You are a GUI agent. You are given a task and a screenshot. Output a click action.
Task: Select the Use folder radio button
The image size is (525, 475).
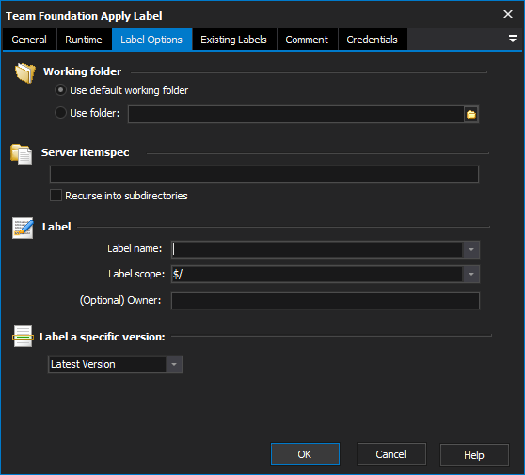point(60,113)
